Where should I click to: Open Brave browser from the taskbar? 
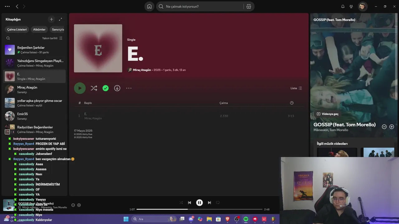pos(228,219)
